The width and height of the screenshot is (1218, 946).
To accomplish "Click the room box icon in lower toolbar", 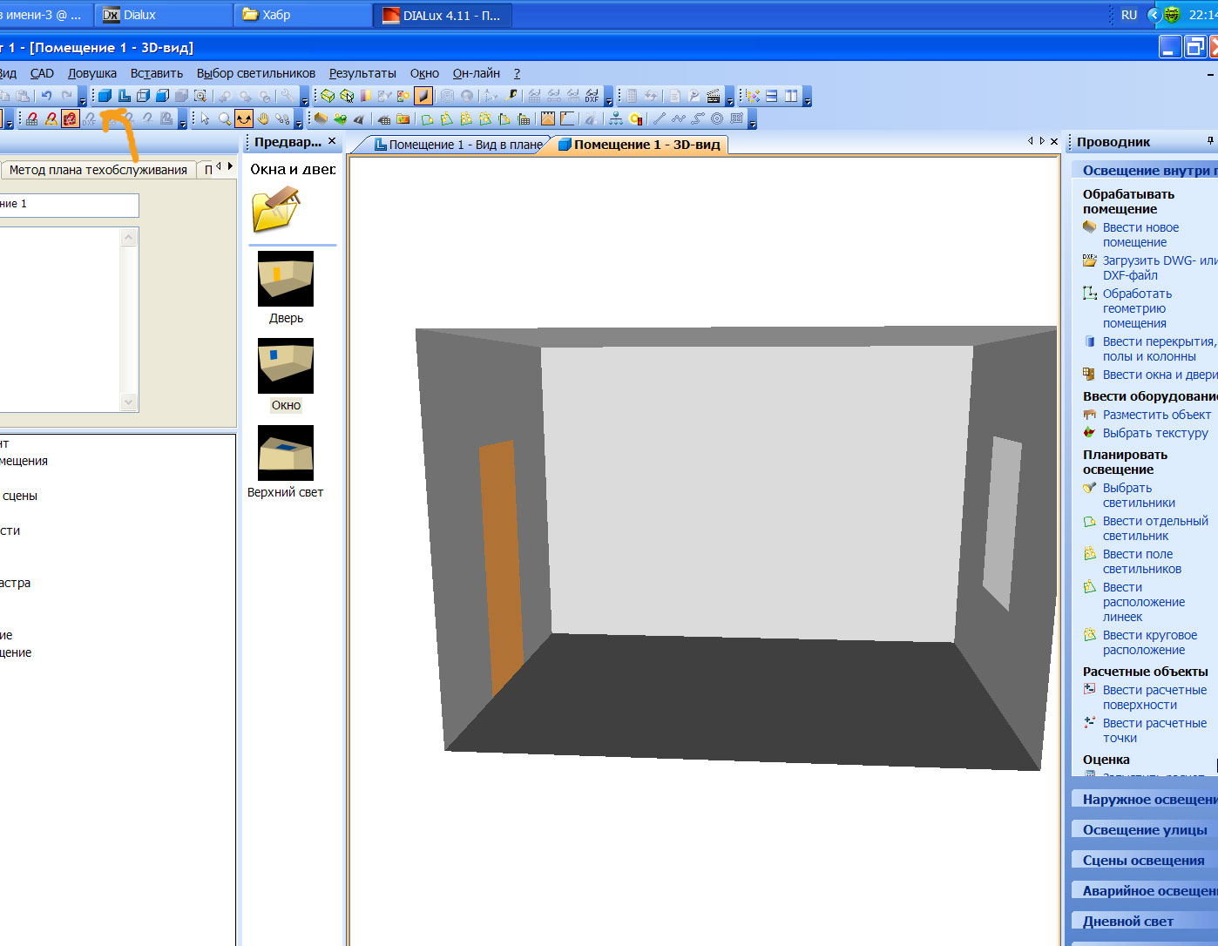I will (x=321, y=118).
